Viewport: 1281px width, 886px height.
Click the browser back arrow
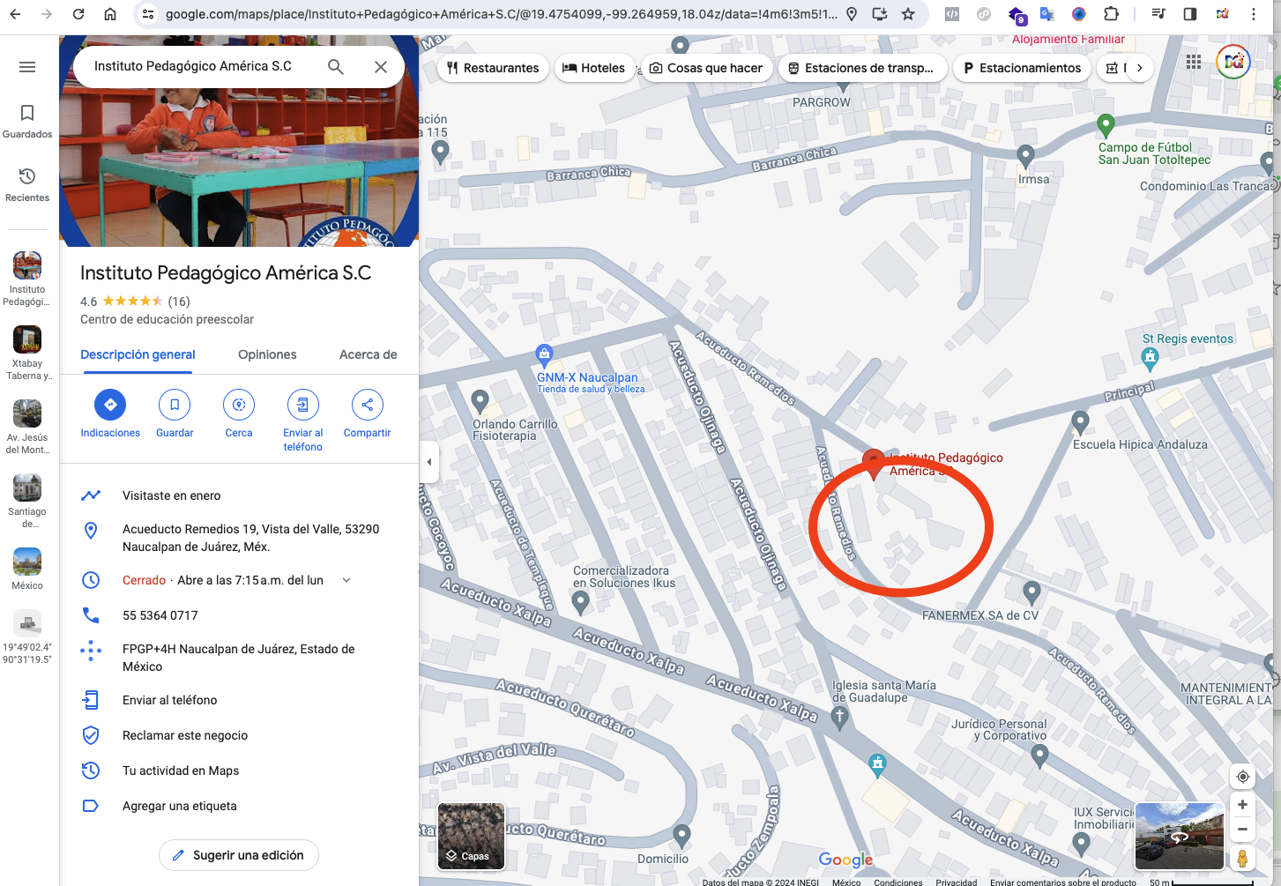[15, 14]
